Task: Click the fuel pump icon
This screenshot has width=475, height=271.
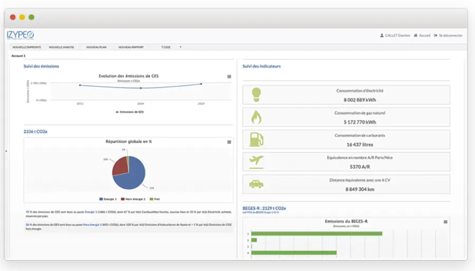Action: (x=256, y=139)
